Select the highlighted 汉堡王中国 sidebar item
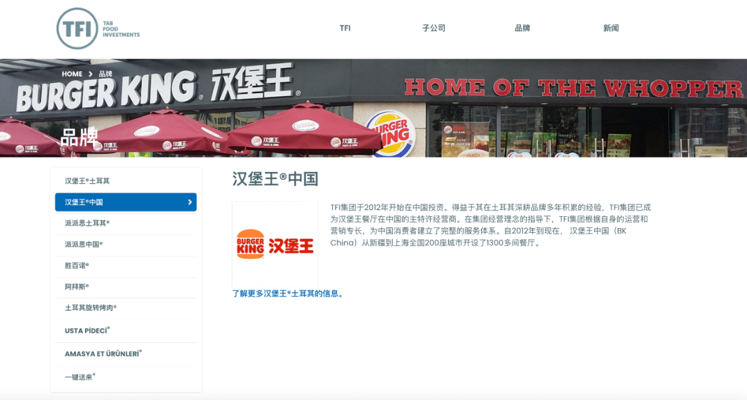 (126, 202)
